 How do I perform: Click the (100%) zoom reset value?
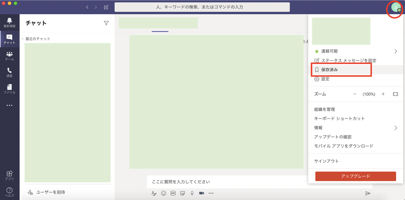pos(369,94)
